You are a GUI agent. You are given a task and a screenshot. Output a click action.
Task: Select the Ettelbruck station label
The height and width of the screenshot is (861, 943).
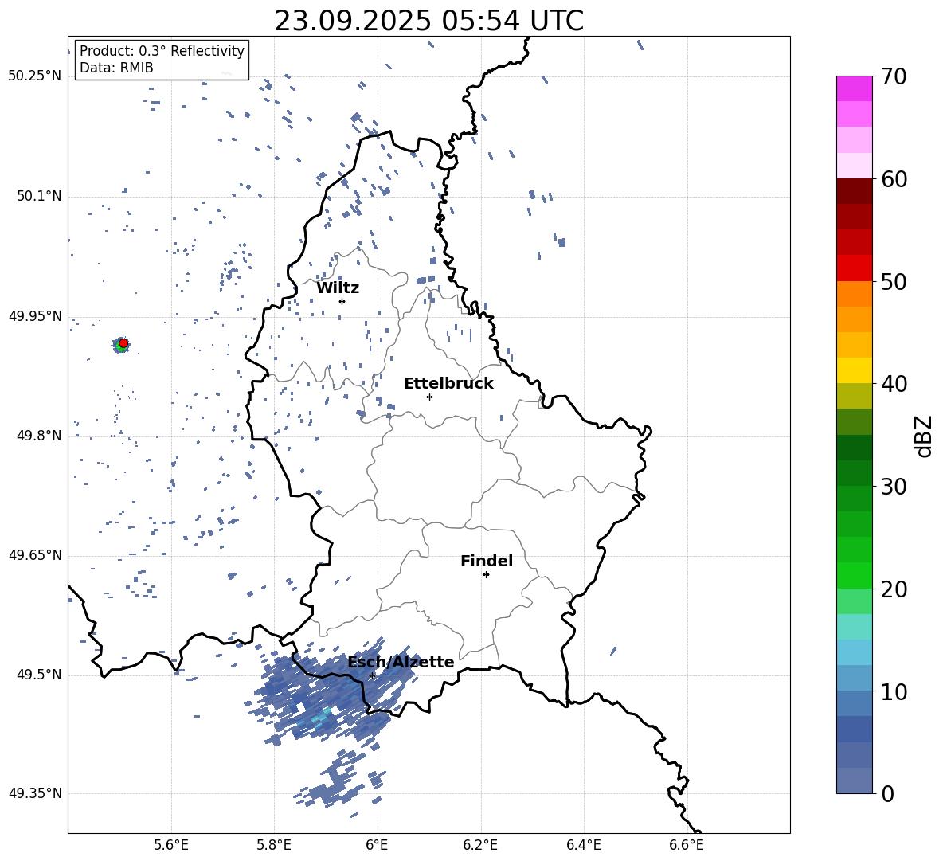(x=448, y=384)
